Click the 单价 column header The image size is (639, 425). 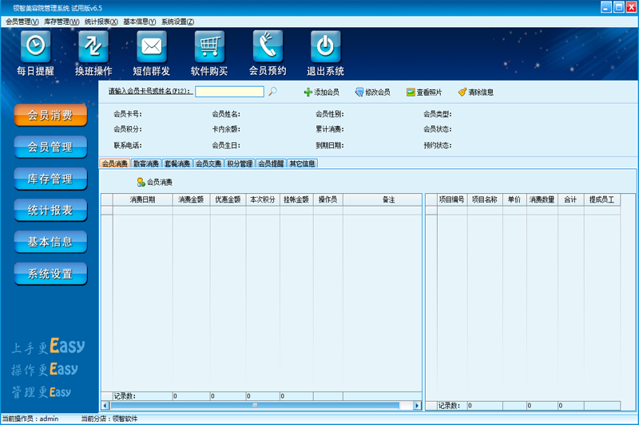514,199
